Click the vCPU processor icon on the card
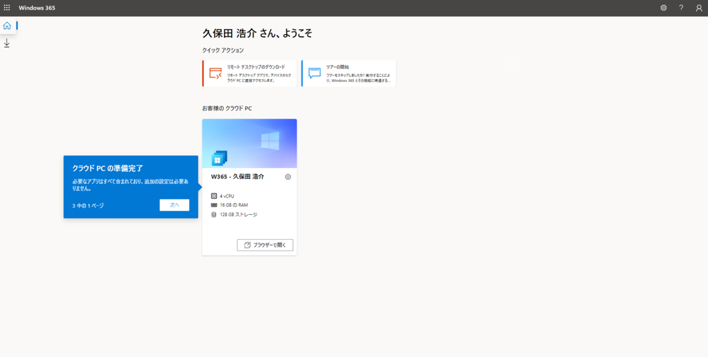This screenshot has height=357, width=708. pyautogui.click(x=213, y=197)
